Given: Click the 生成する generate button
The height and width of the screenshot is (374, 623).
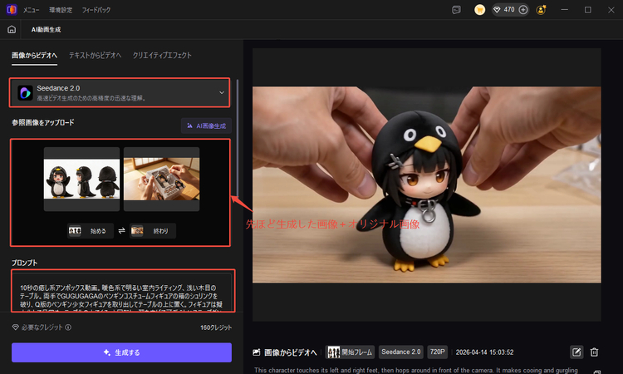Looking at the screenshot, I should [x=121, y=352].
